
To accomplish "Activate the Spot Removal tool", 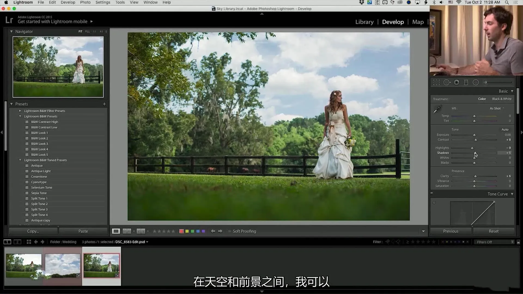I will tap(446, 82).
